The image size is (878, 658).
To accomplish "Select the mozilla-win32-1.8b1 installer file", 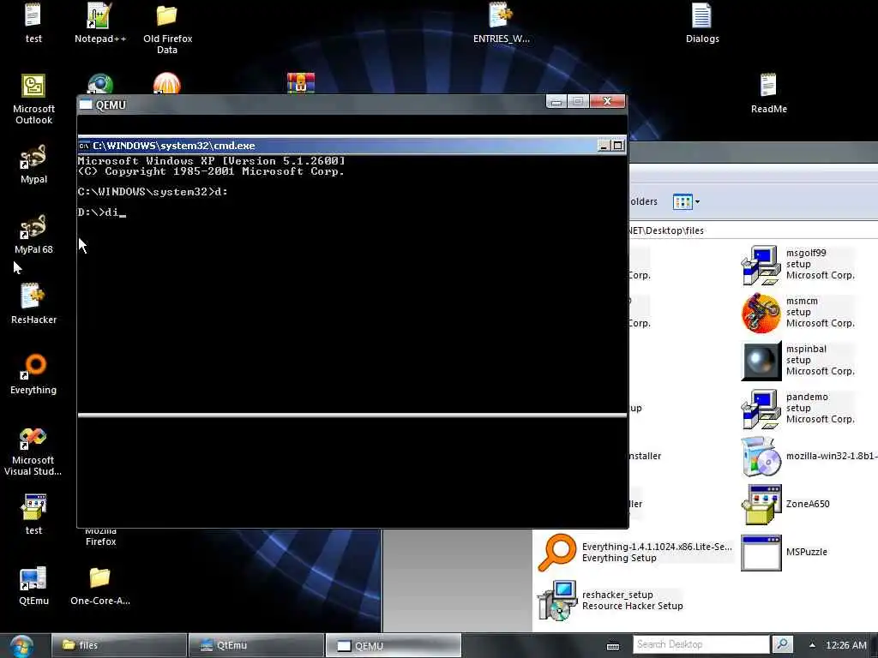I will pyautogui.click(x=809, y=457).
